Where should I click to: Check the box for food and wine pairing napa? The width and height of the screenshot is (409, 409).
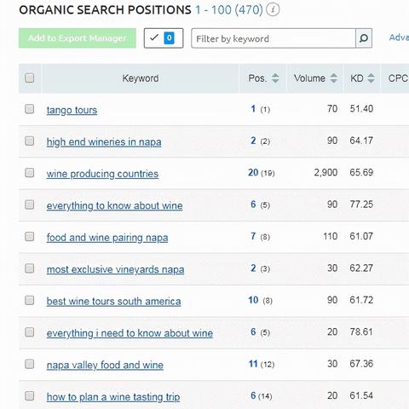[29, 236]
